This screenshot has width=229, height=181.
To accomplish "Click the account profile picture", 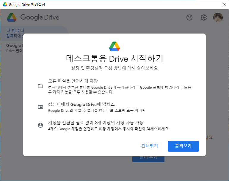I will click(x=218, y=18).
